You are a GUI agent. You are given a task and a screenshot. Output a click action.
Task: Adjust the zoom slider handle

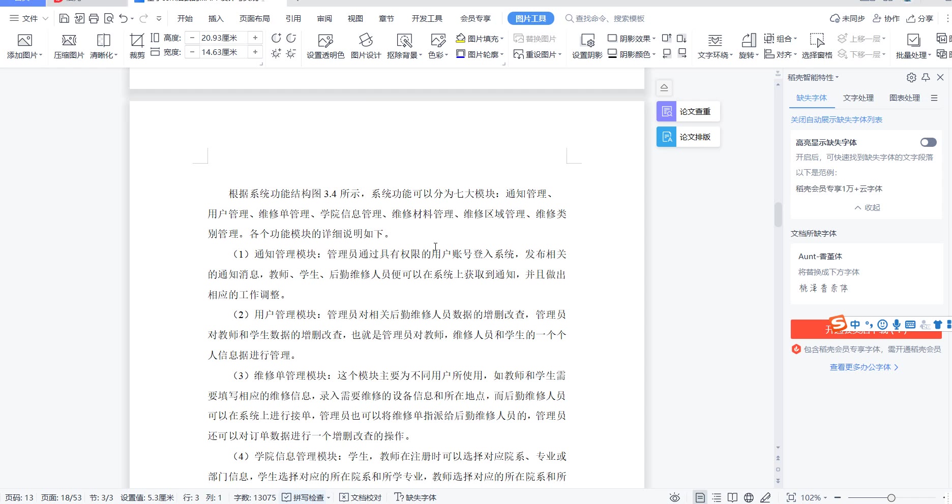tap(891, 498)
